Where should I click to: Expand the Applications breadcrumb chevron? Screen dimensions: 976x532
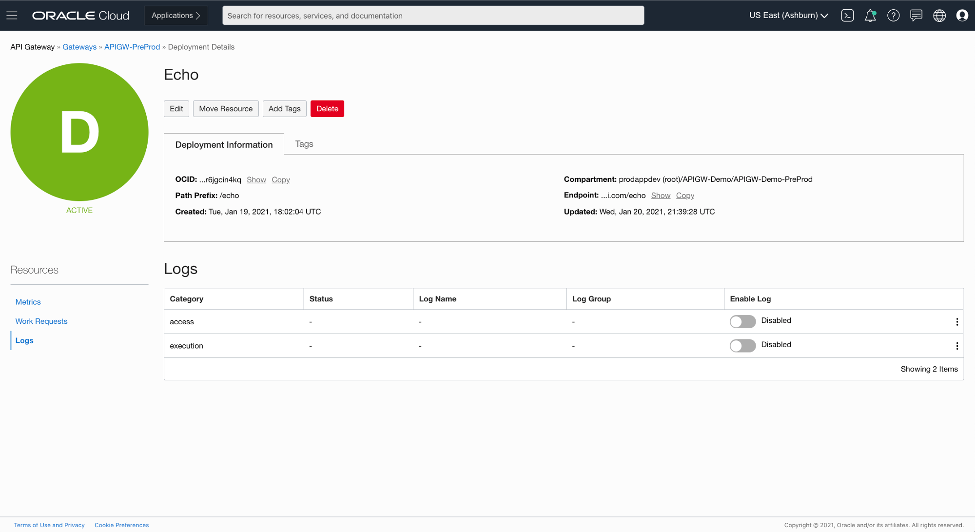(x=198, y=15)
